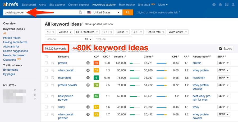Go to Site explorer

[x=57, y=5]
